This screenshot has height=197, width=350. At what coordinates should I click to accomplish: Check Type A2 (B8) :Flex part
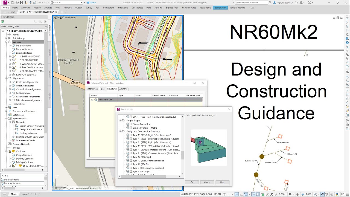click(x=131, y=164)
